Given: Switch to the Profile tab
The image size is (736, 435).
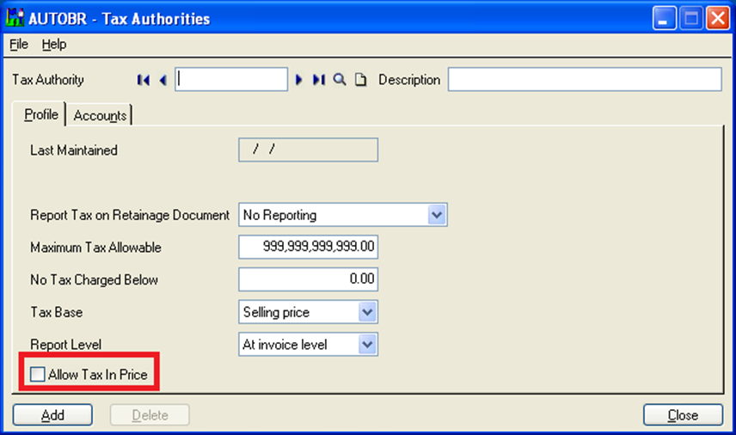Looking at the screenshot, I should (x=40, y=114).
